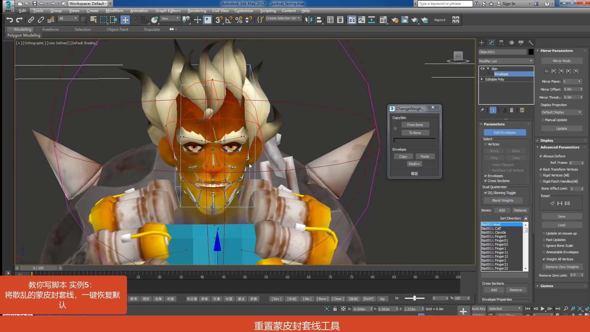Screen dimensions: 590x332
Task: Toggle Skin modifier visibility eye
Action: pos(482,69)
